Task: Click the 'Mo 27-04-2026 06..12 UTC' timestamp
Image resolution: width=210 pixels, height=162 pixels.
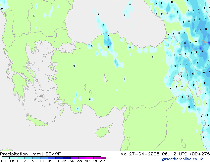Action: [x=154, y=154]
